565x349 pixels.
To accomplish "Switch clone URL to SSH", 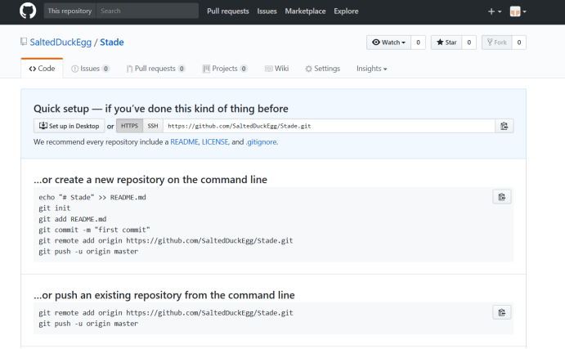I will click(153, 126).
